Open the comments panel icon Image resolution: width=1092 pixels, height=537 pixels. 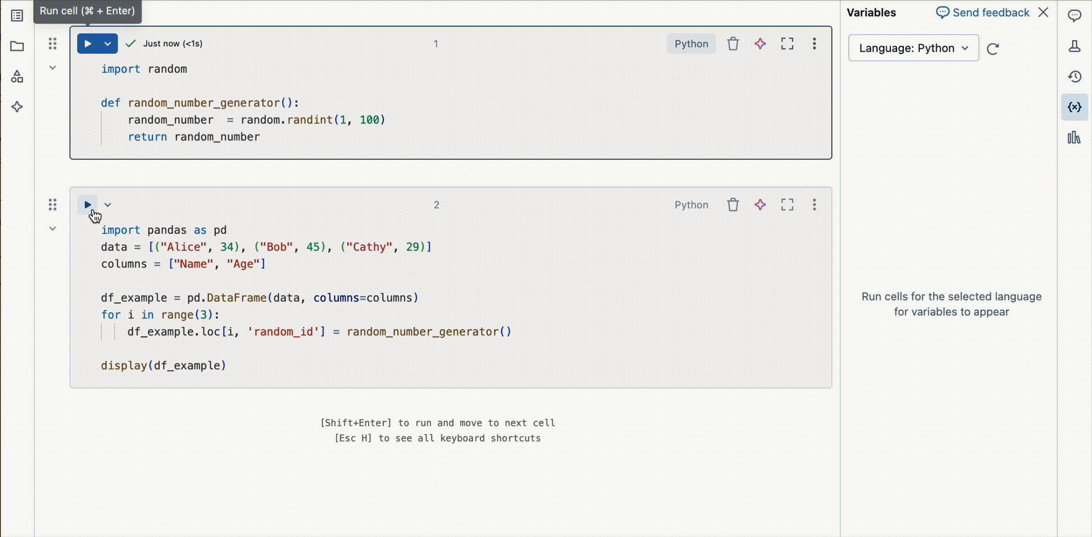point(1074,16)
